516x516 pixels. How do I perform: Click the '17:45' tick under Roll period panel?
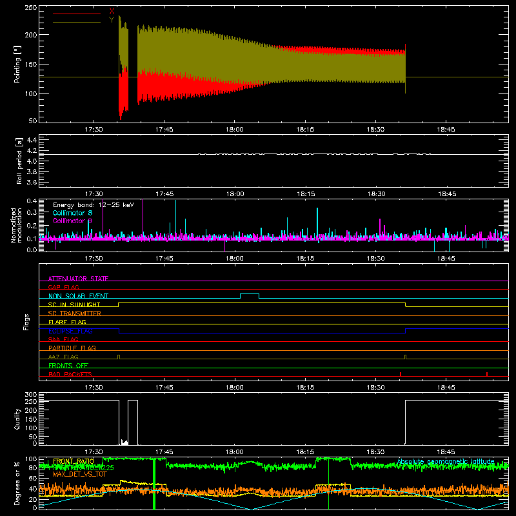pyautogui.click(x=164, y=194)
